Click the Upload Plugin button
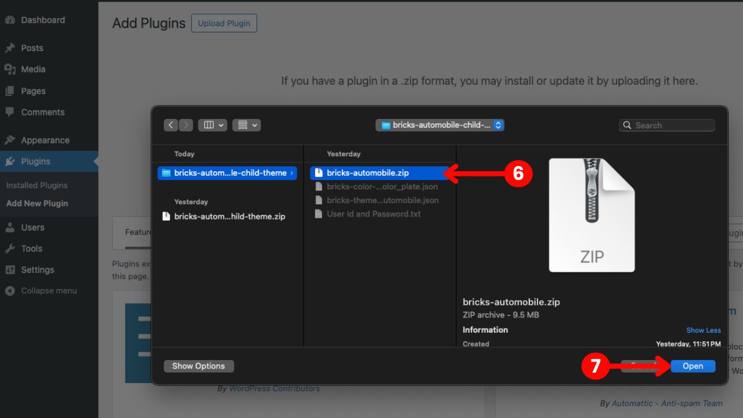Viewport: 743px width, 418px height. point(224,23)
